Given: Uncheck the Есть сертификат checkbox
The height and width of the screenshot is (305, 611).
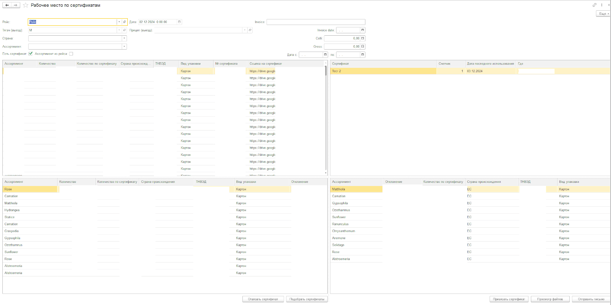Looking at the screenshot, I should [31, 54].
